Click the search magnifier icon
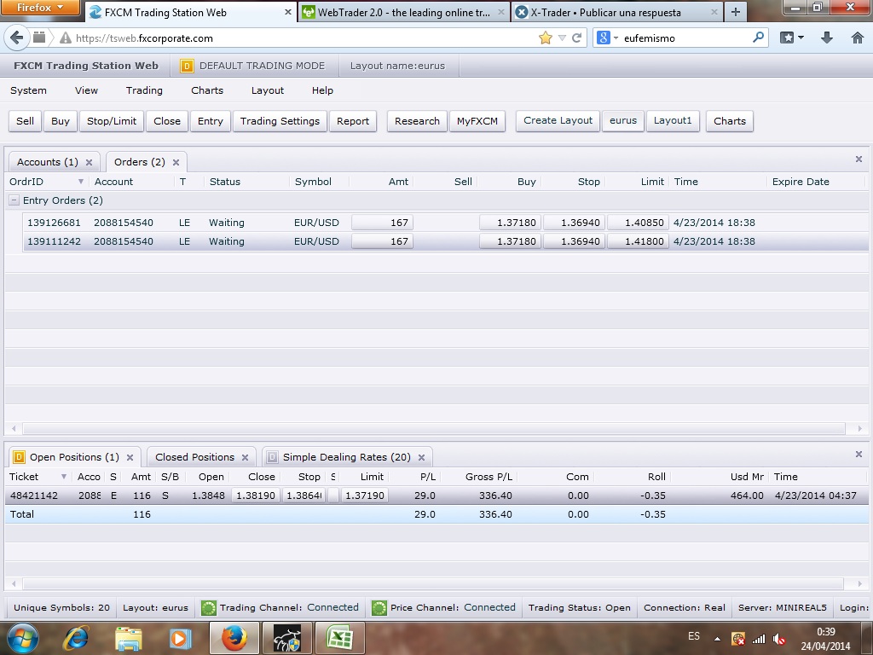 click(x=758, y=38)
